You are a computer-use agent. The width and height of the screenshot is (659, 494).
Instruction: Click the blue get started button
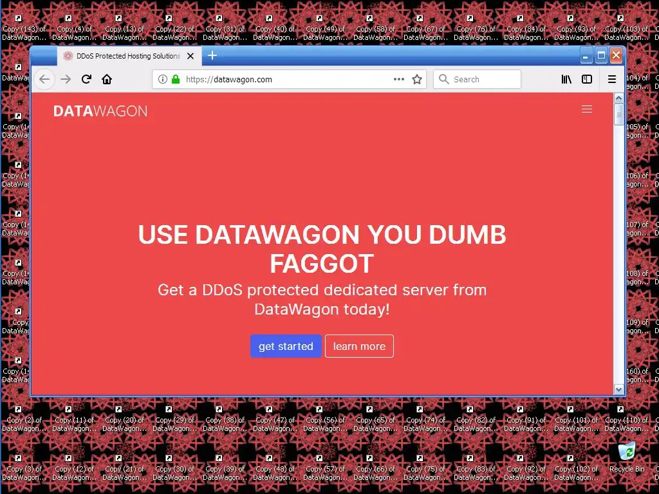286,346
